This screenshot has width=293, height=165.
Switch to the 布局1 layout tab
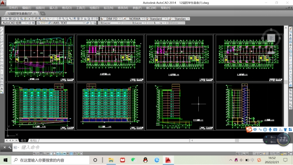tap(33, 140)
